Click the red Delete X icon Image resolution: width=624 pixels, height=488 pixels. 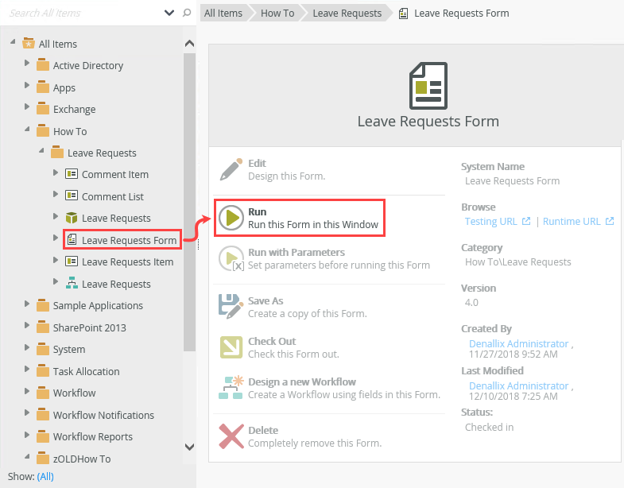pyautogui.click(x=231, y=436)
